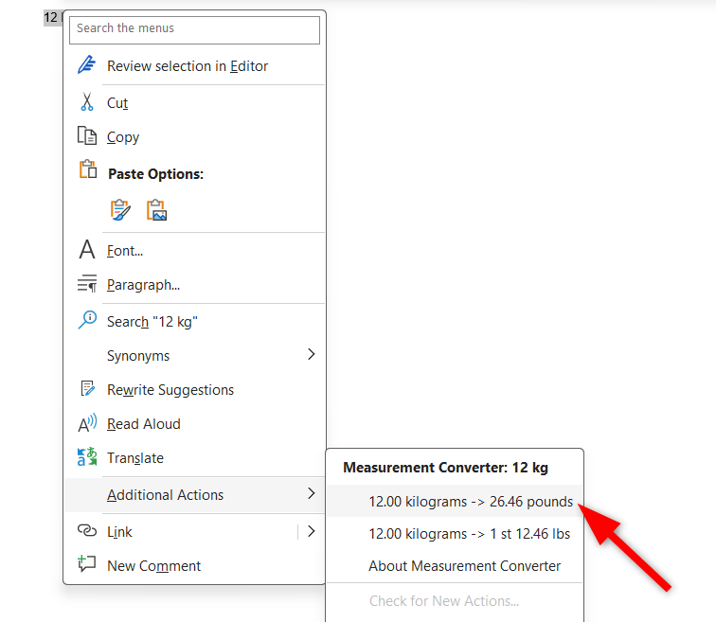Click the Paste Options: label
This screenshot has width=716, height=622.
point(155,174)
